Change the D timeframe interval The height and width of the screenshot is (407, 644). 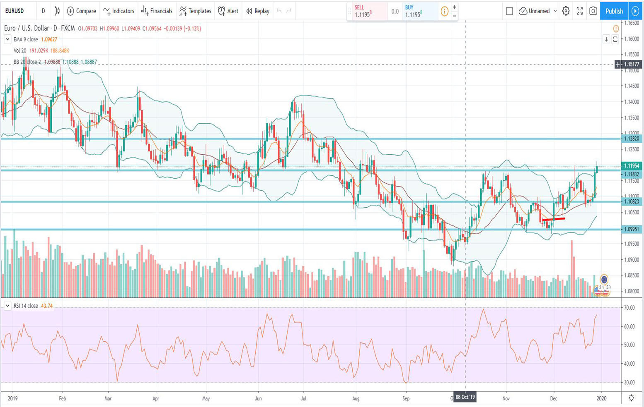point(43,11)
